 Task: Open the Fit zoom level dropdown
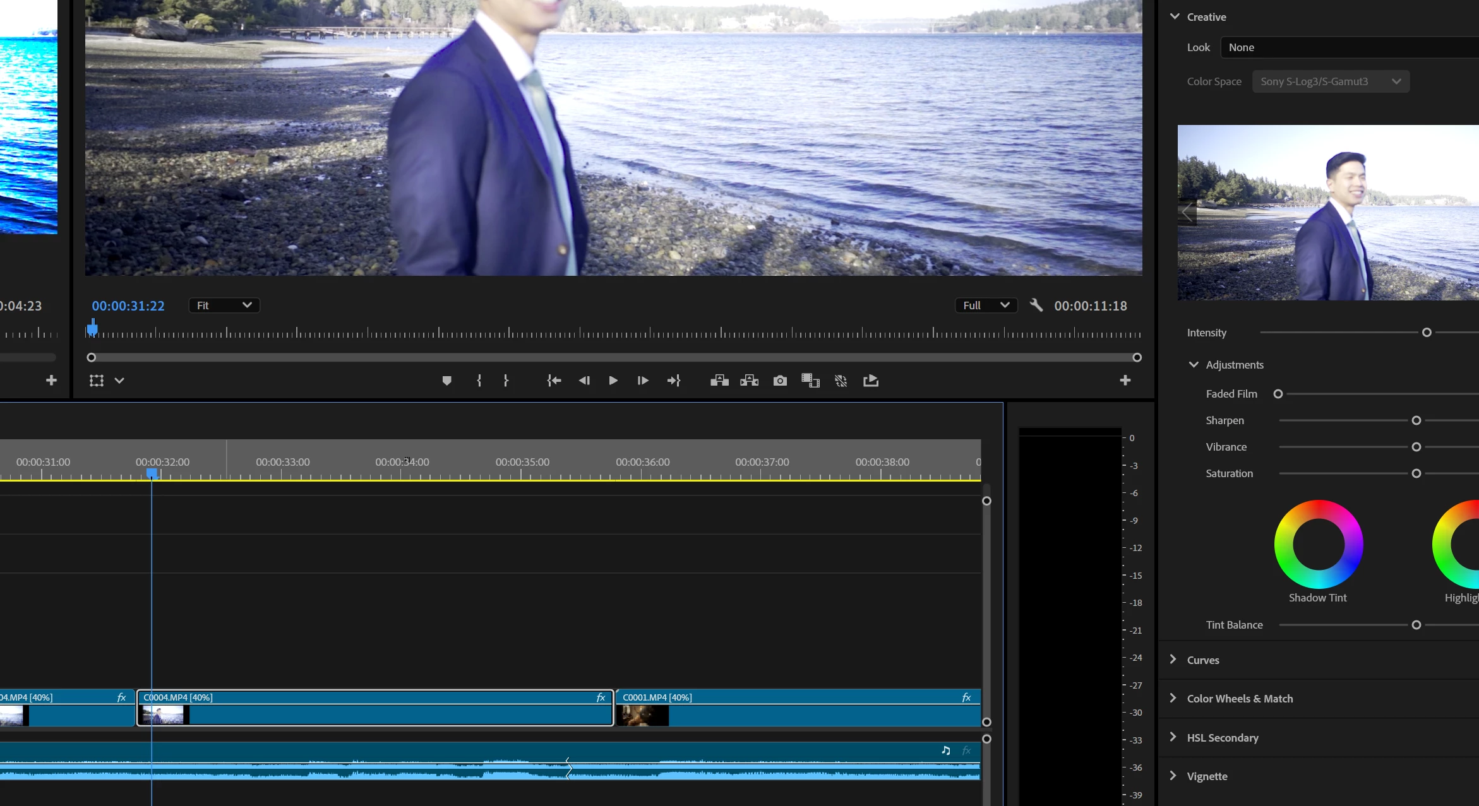coord(224,305)
